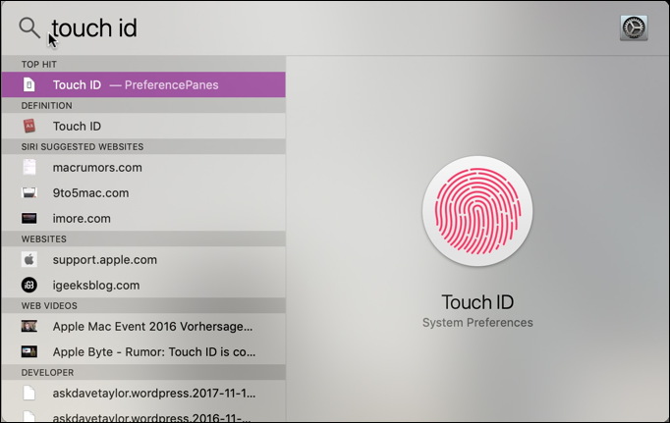Click the Touch ID PreferencePanes document icon
The height and width of the screenshot is (423, 670).
click(x=29, y=84)
